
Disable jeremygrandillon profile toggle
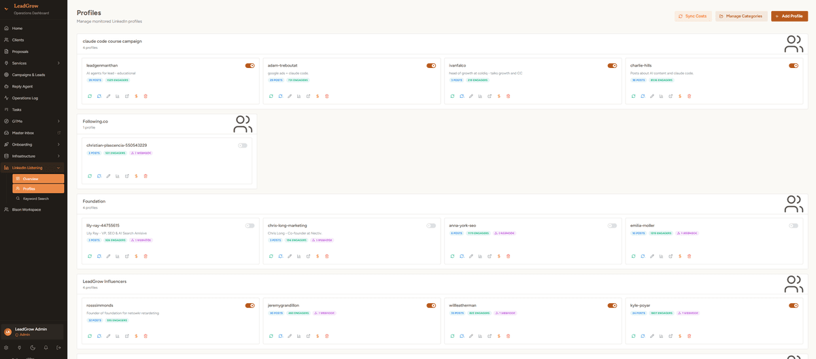point(431,306)
